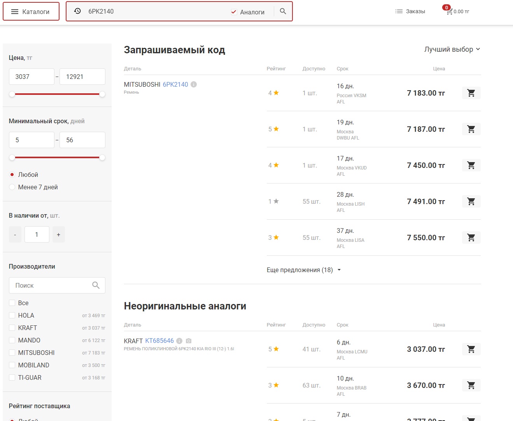This screenshot has height=421, width=513.
Task: Click the 'от 3 037 тг' KRAFT price text
Action: click(x=94, y=328)
